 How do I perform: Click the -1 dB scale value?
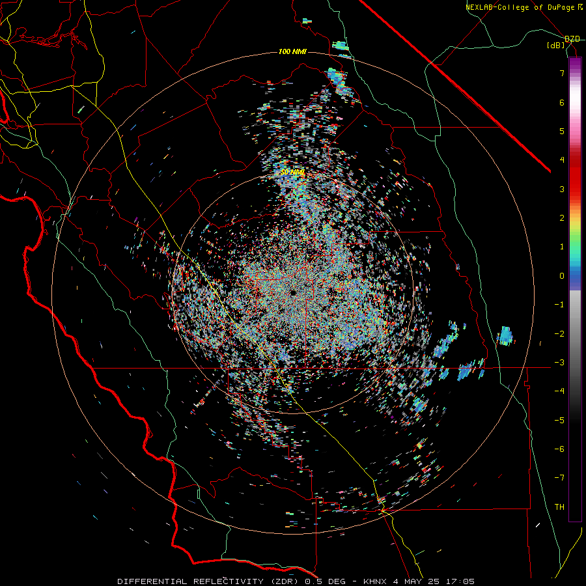[559, 305]
